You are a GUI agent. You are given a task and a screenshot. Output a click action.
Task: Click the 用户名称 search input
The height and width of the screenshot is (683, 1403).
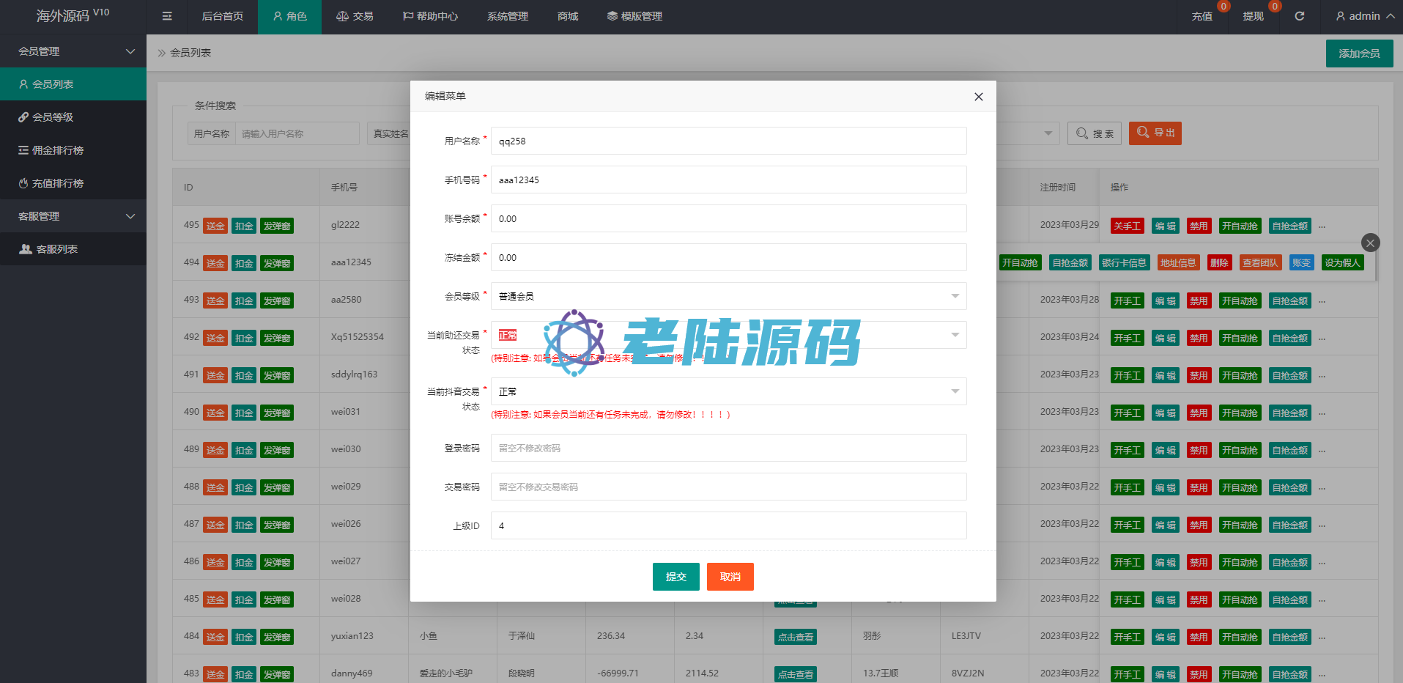coord(297,133)
